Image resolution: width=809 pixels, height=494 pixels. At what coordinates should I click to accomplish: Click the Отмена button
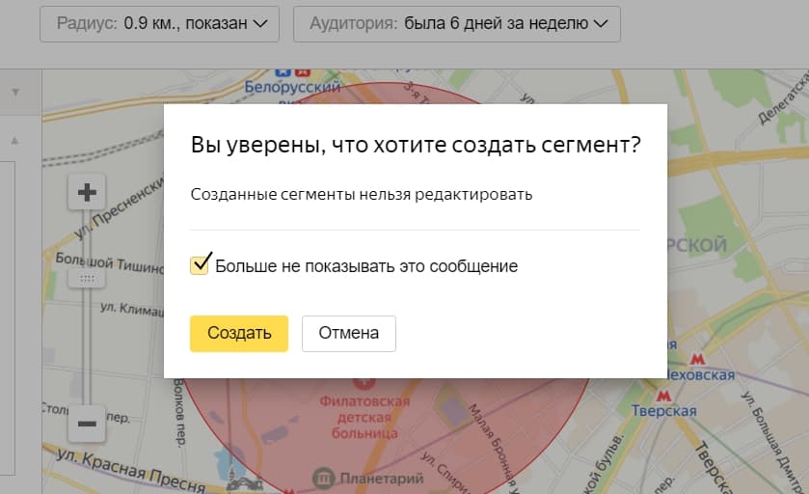[x=349, y=334]
